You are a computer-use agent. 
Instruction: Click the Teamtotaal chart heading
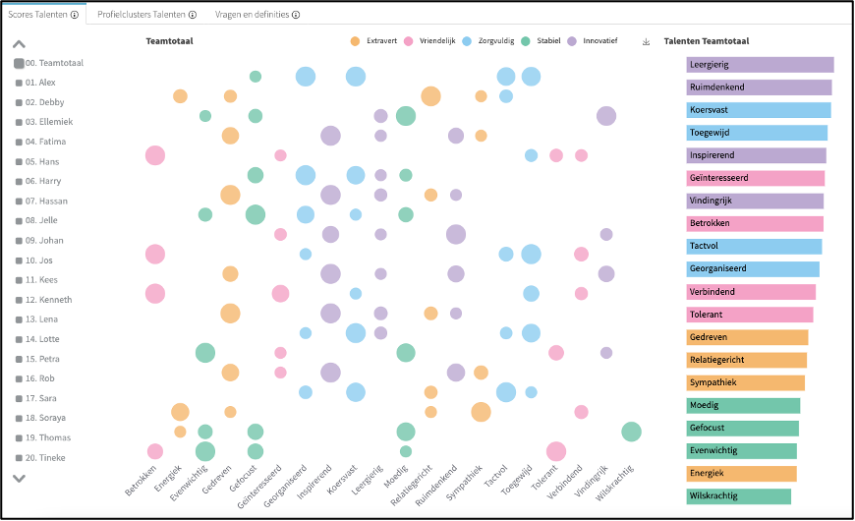pos(170,41)
